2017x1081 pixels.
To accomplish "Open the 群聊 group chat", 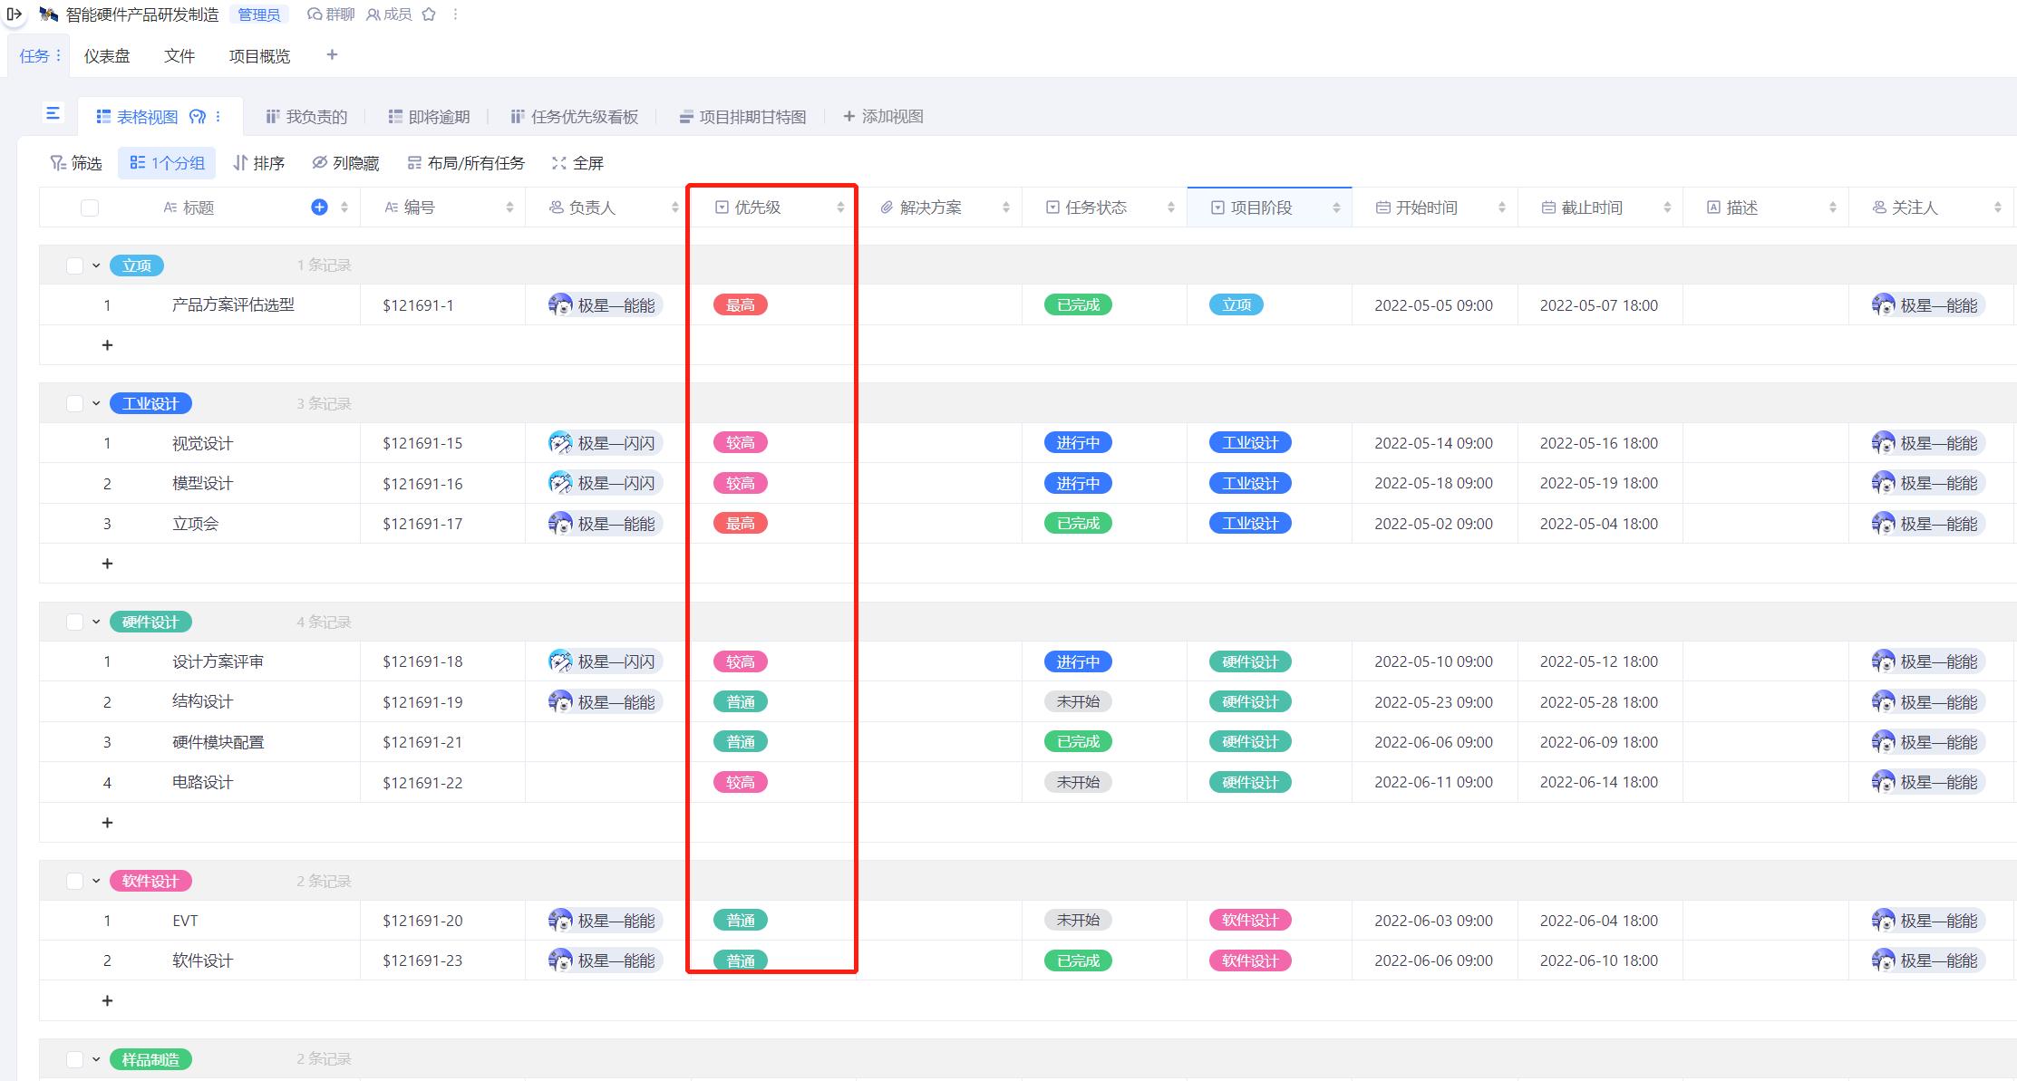I will [x=331, y=14].
